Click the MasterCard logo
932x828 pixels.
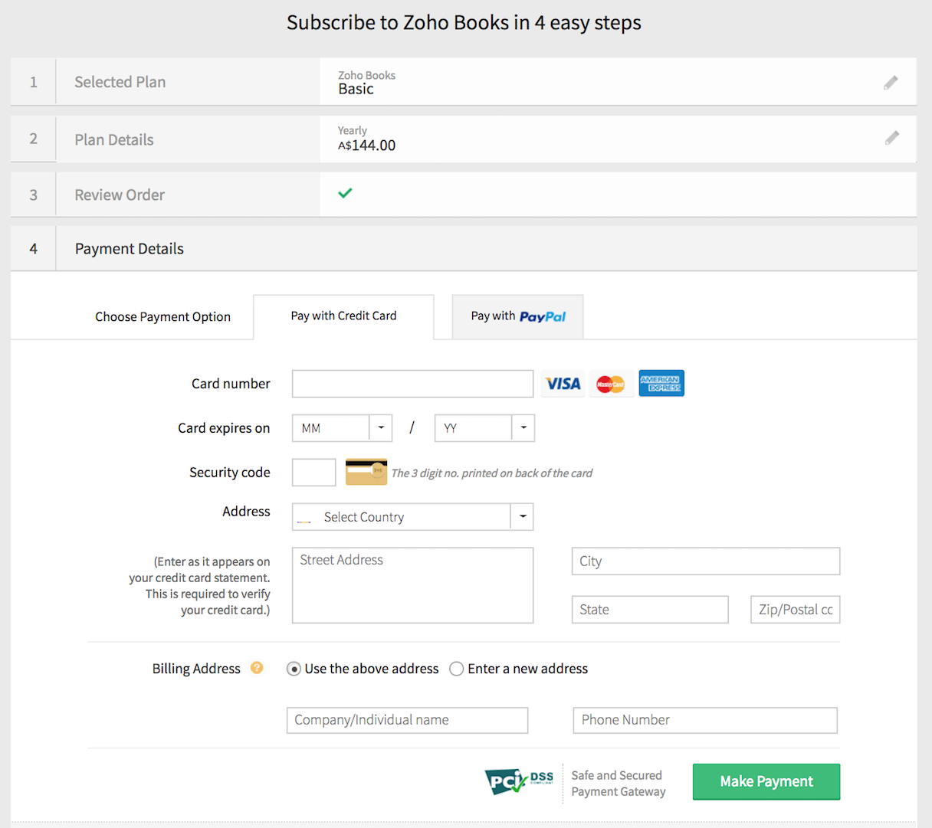(x=611, y=384)
